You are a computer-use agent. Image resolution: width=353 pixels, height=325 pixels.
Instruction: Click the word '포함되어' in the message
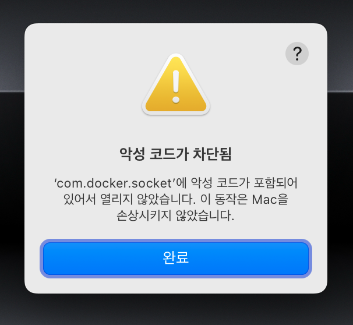point(276,183)
